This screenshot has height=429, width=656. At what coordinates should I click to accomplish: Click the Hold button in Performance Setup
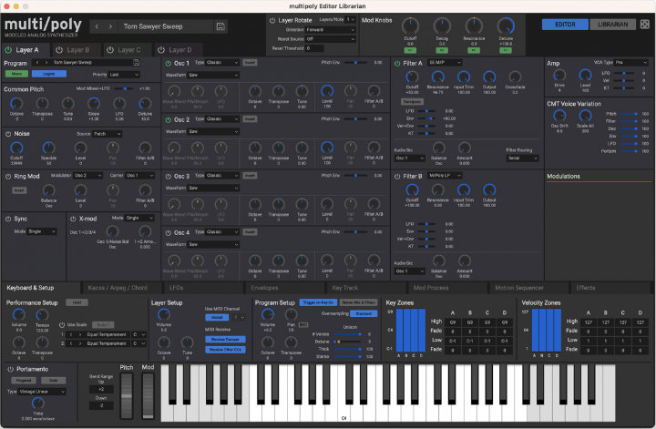click(x=77, y=302)
